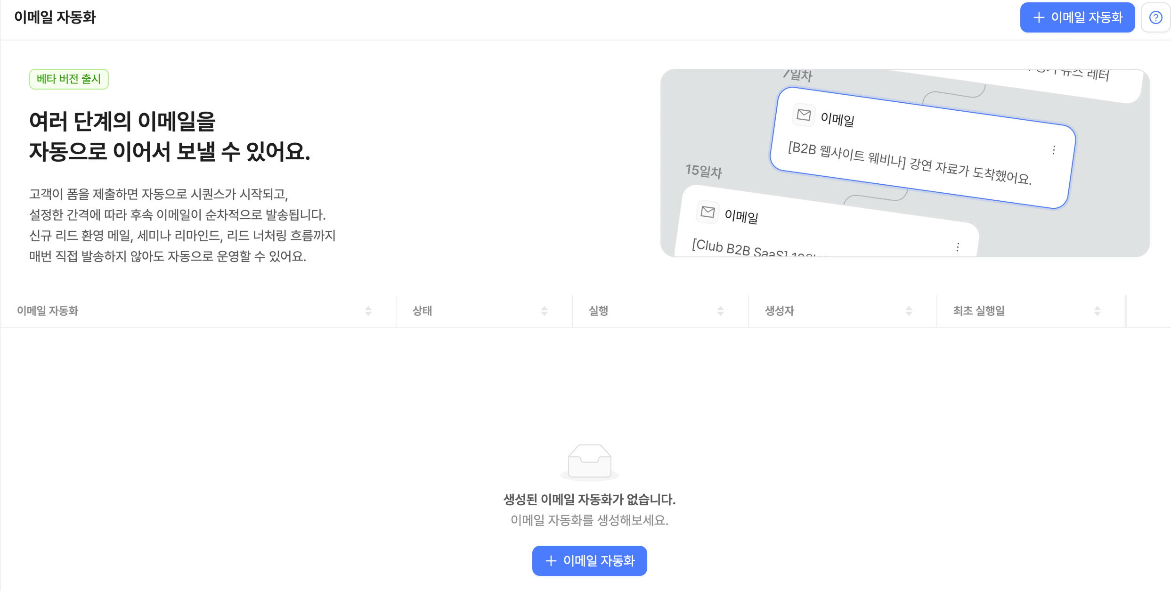Click the 상태 column header label
This screenshot has width=1171, height=591.
pos(422,311)
